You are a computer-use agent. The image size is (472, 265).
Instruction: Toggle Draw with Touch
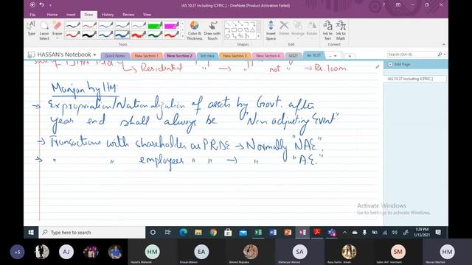point(212,30)
